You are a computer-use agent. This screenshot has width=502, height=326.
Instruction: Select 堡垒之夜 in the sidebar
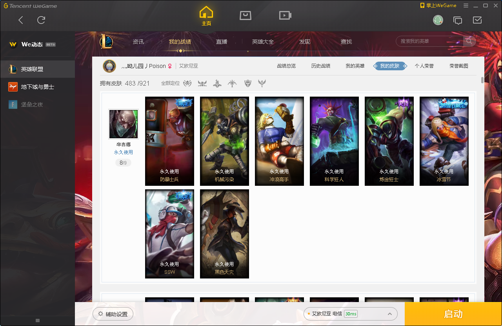coord(37,104)
